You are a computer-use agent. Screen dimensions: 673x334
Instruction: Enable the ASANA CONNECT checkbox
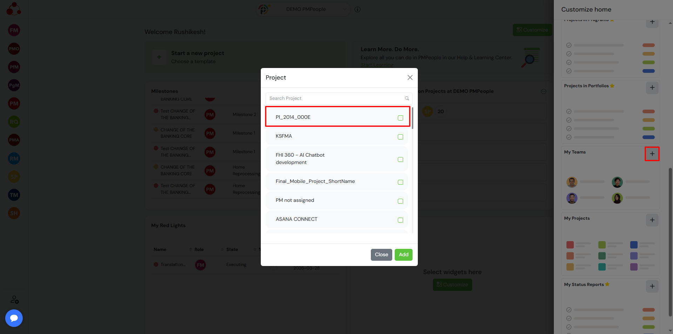coord(400,220)
